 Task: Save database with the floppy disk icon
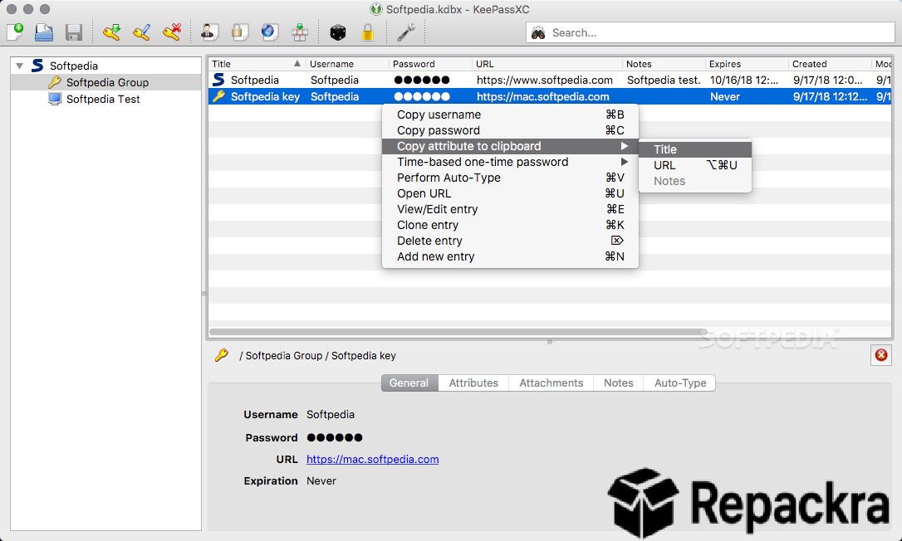tap(74, 32)
